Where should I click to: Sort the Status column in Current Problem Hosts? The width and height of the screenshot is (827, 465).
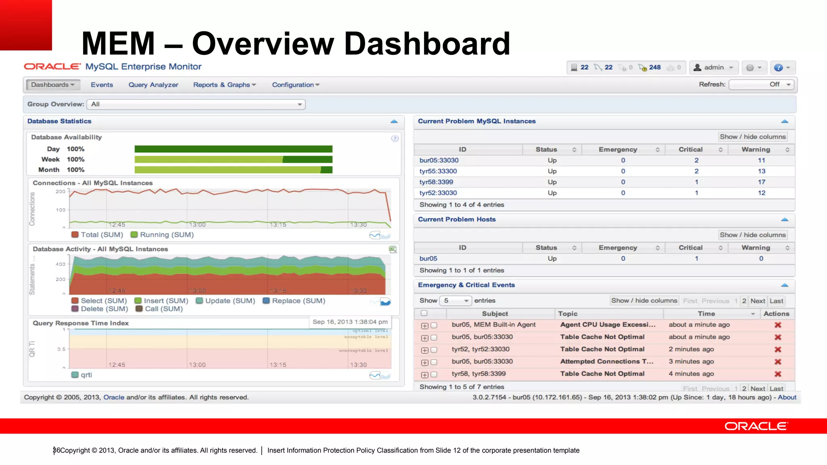(574, 248)
